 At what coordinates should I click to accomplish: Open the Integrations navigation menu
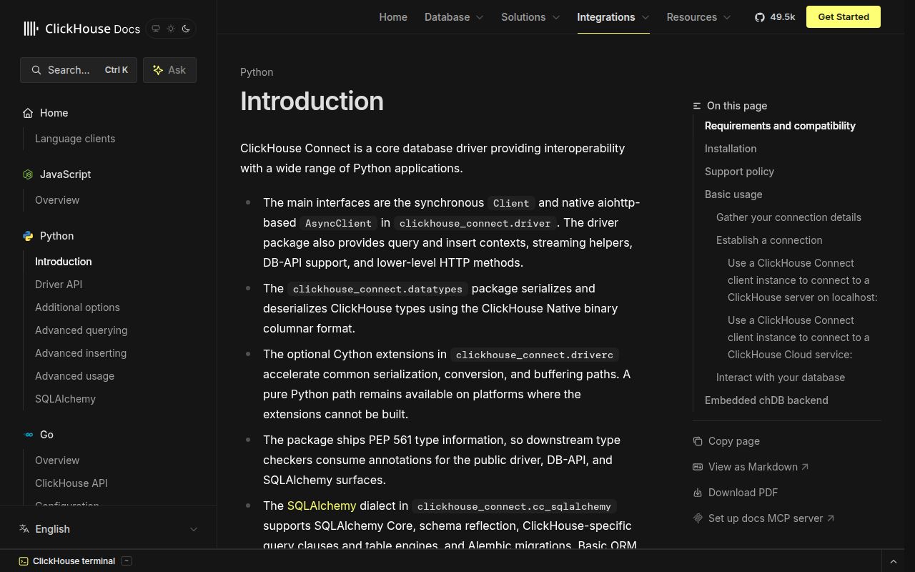pos(613,17)
